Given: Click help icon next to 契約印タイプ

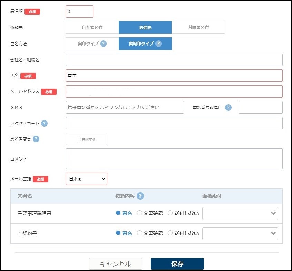Looking at the screenshot, I should pyautogui.click(x=158, y=44).
